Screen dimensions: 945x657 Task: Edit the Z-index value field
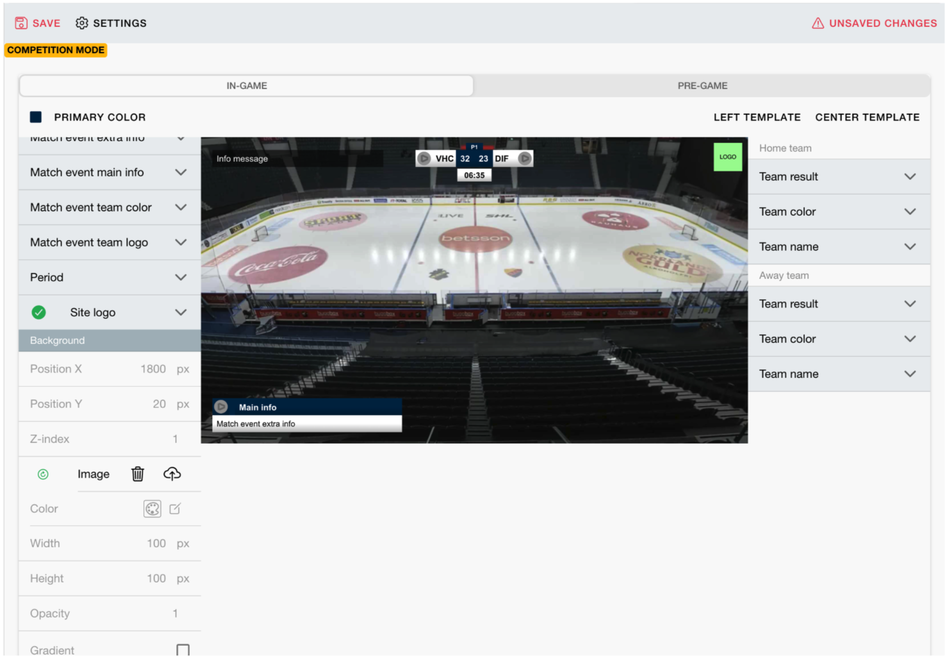click(175, 439)
